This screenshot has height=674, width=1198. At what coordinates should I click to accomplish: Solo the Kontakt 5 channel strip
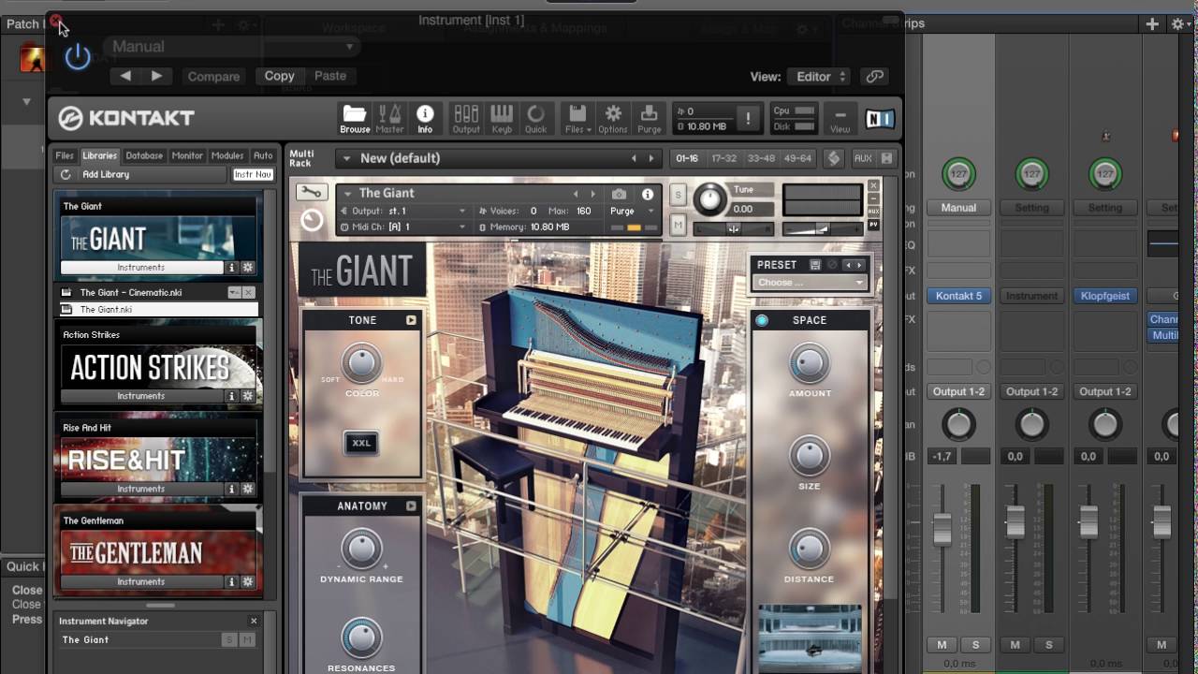pyautogui.click(x=975, y=645)
